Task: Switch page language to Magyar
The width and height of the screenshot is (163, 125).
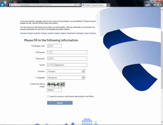Action: pos(64,33)
